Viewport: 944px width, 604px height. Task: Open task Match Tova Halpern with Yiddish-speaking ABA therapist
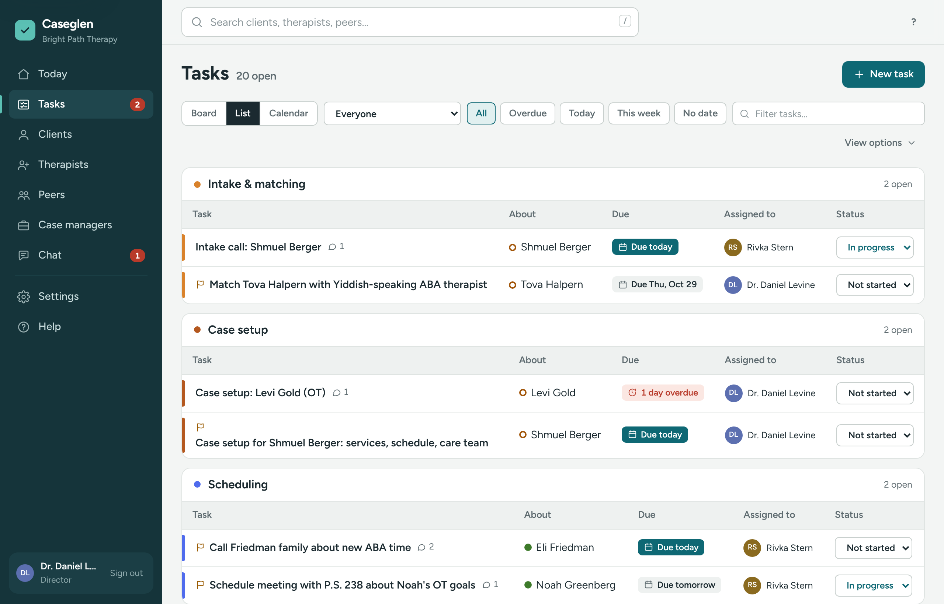click(348, 285)
